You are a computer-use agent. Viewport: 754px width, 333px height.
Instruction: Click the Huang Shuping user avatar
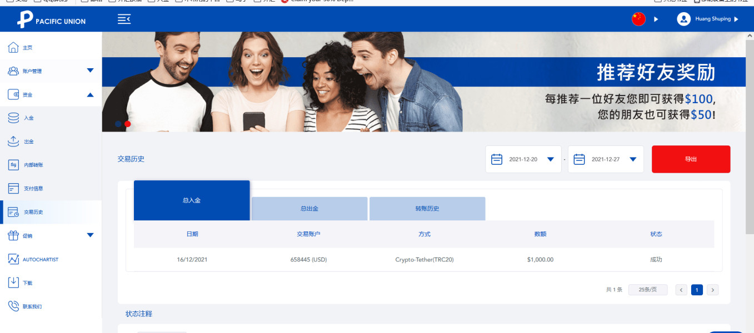(x=683, y=19)
